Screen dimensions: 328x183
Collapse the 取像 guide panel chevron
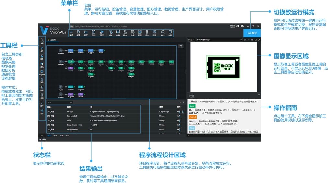[x=259, y=95]
